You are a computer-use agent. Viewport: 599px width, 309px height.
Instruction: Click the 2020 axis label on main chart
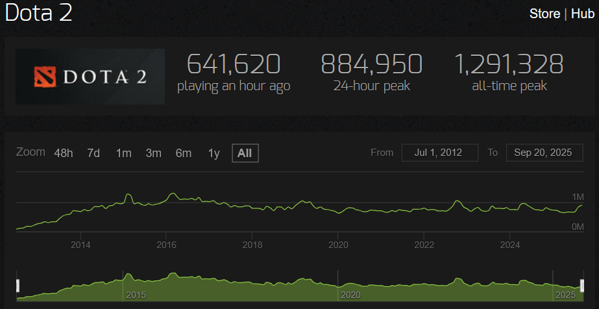tap(337, 245)
